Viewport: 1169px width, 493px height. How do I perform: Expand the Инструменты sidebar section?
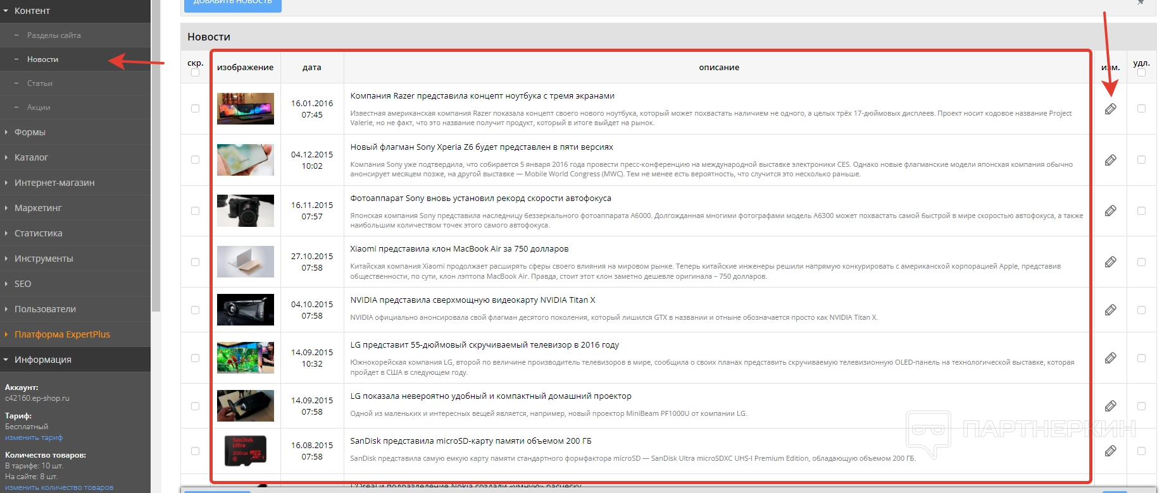click(x=75, y=259)
